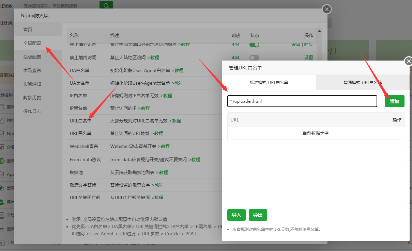Open 教程 link for 敏感文字替换
The image size is (412, 251).
pos(157,185)
